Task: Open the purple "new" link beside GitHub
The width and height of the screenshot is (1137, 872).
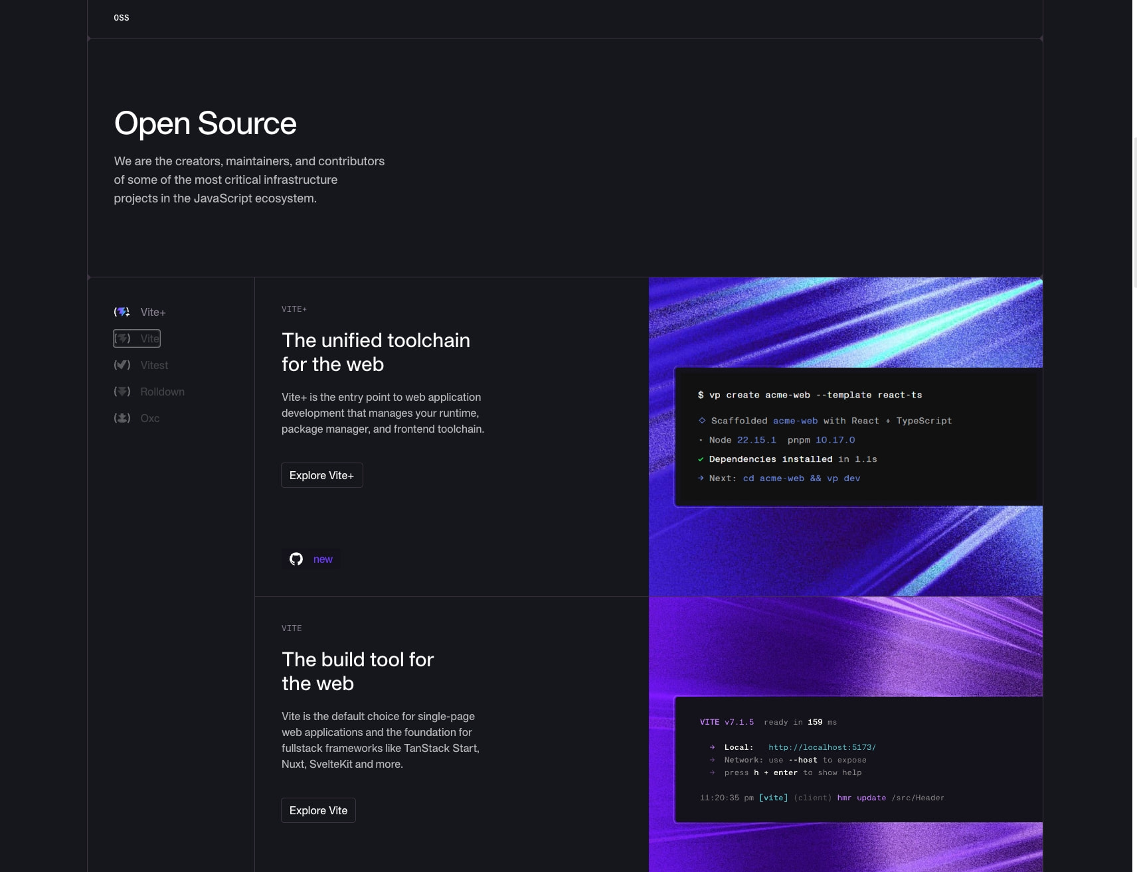Action: click(323, 559)
